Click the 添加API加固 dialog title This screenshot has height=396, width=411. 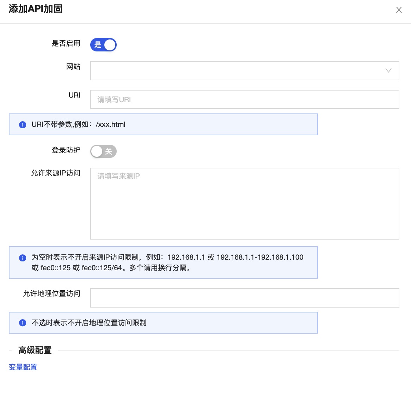point(36,9)
